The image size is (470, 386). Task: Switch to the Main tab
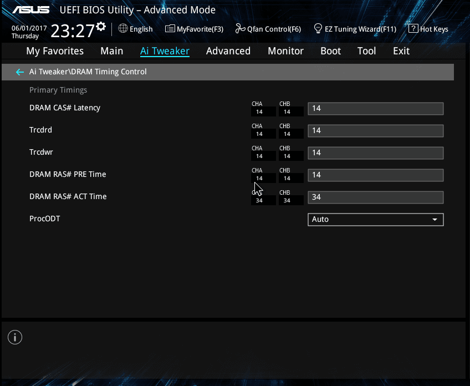click(x=112, y=51)
